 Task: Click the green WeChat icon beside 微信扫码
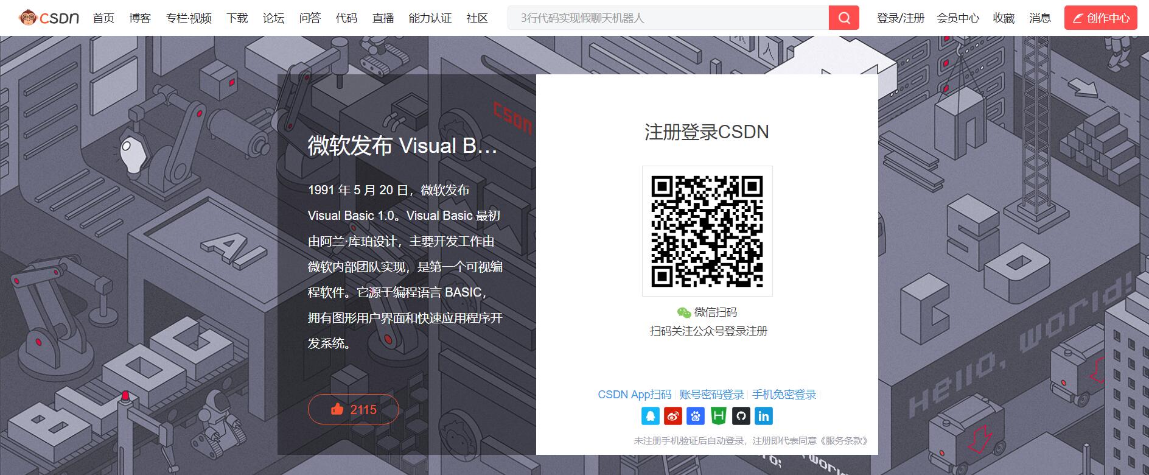click(684, 312)
